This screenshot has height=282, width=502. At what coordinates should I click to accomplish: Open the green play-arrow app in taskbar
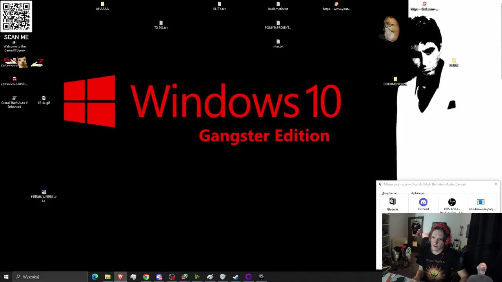tap(197, 277)
